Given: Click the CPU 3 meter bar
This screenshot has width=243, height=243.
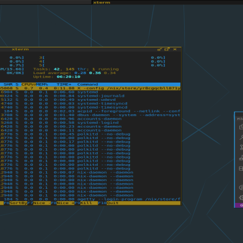Looking at the screenshot, I should pos(102,58).
